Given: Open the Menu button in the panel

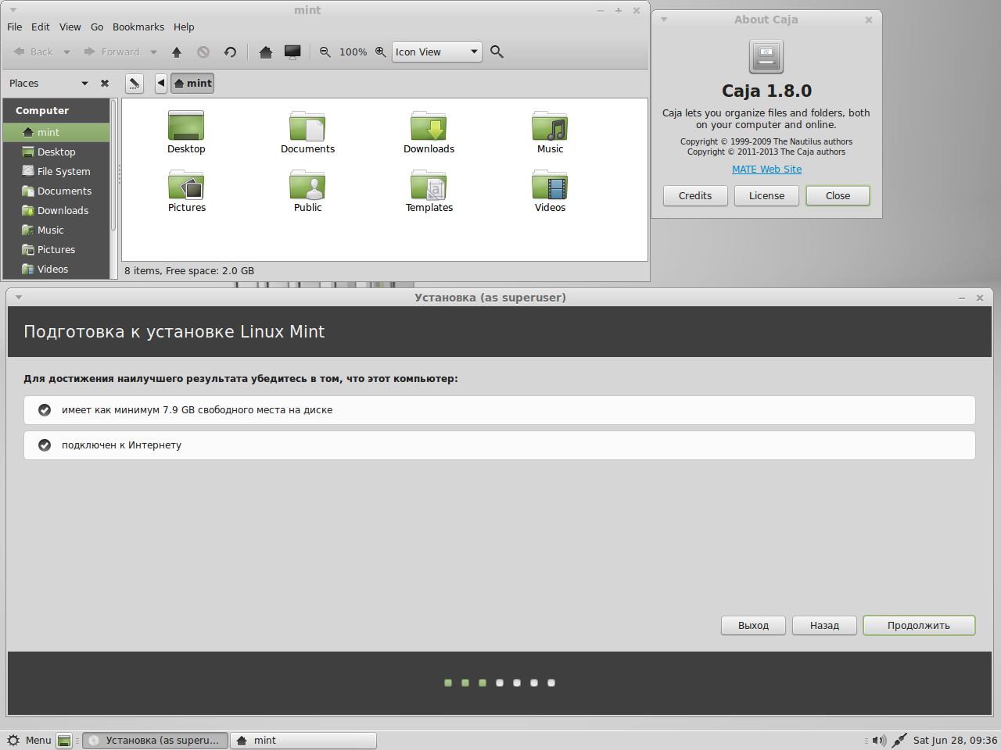Looking at the screenshot, I should tap(29, 741).
